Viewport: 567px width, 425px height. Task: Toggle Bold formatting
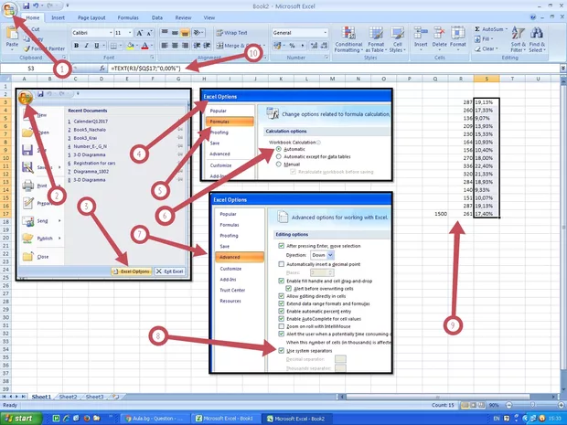(76, 46)
